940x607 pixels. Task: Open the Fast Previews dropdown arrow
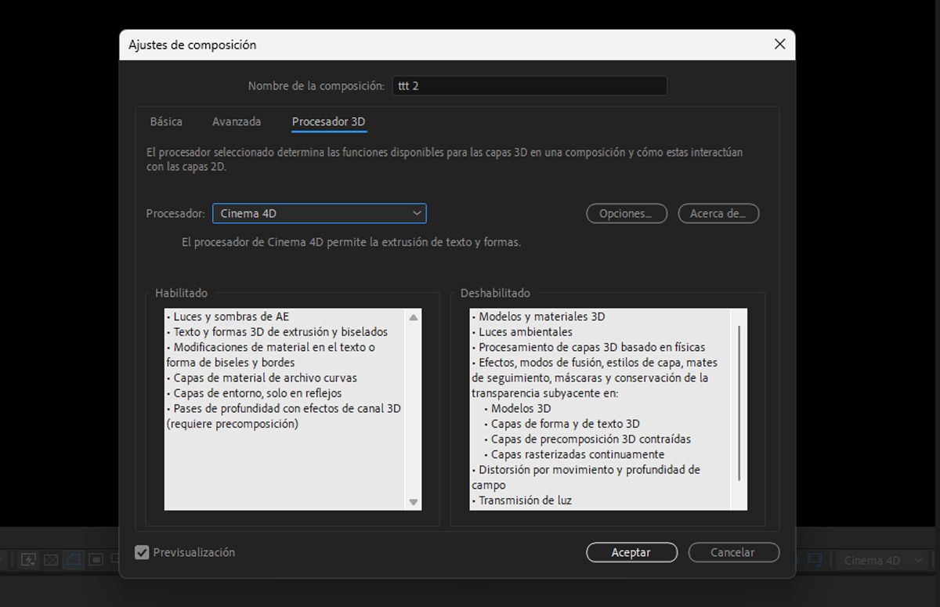click(32, 563)
